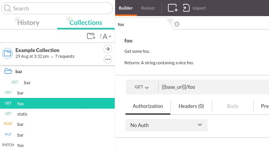Open the GET static request

click(x=57, y=114)
